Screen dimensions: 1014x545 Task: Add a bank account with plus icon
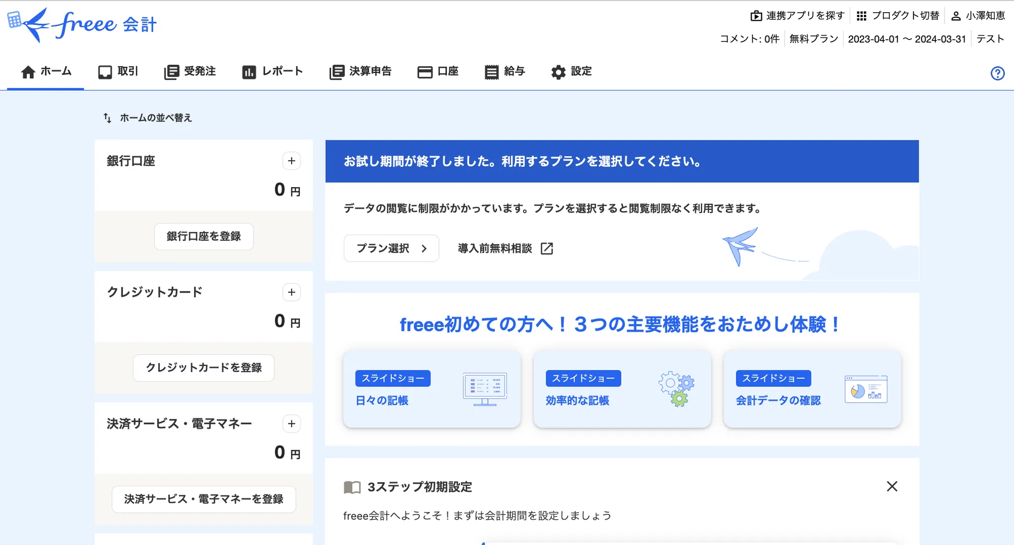coord(292,161)
